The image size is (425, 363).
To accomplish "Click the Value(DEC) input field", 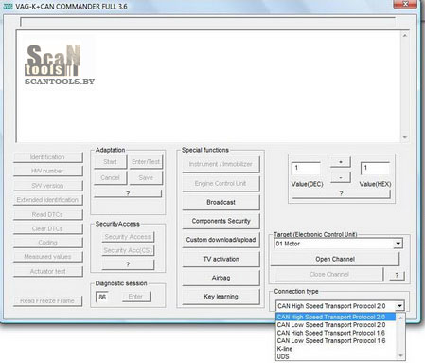I will tap(306, 168).
